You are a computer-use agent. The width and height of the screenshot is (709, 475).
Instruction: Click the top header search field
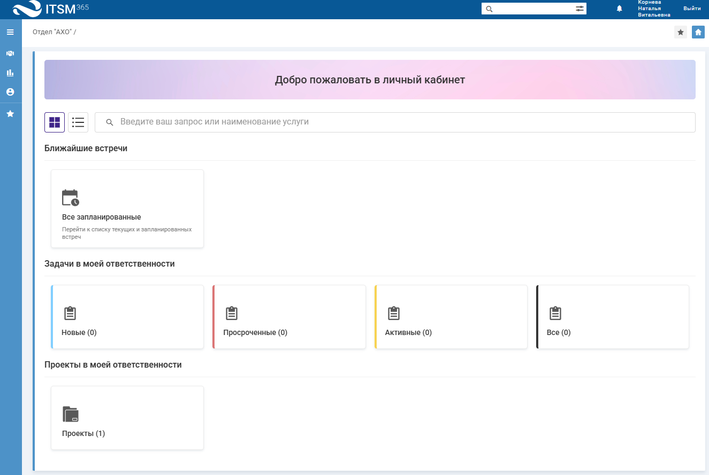(x=532, y=9)
